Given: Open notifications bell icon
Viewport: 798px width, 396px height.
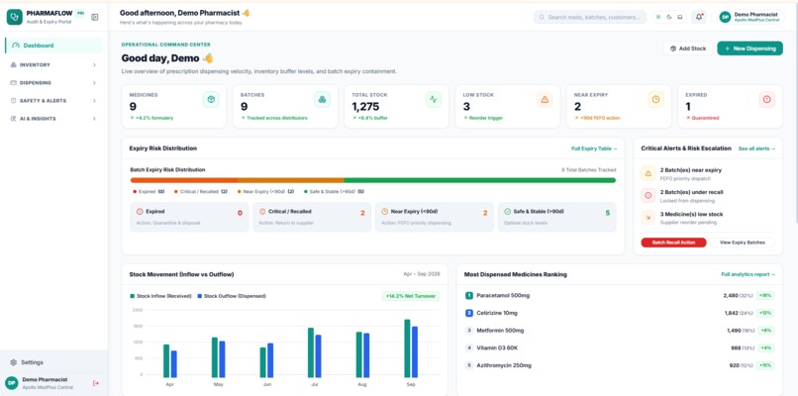Looking at the screenshot, I should click(699, 17).
